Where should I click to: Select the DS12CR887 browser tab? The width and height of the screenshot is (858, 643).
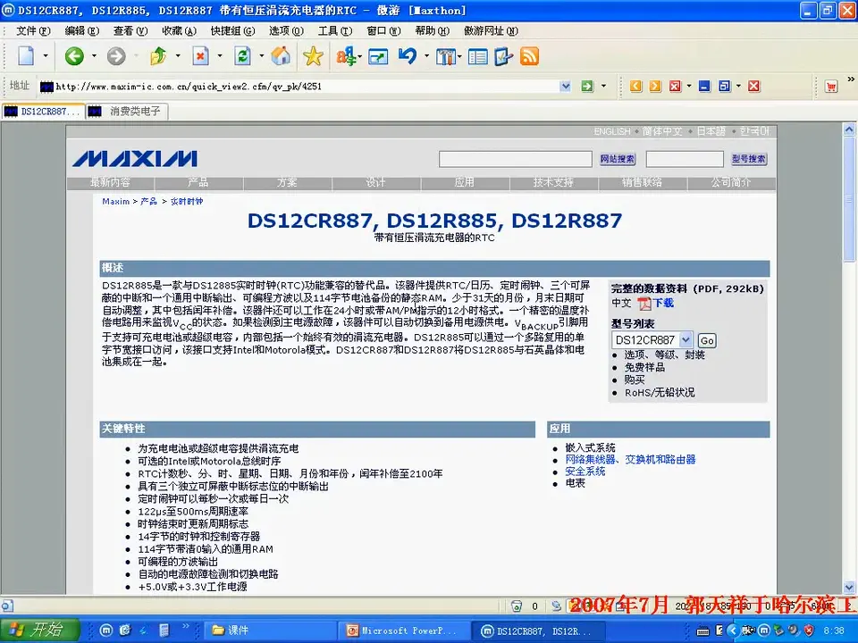click(43, 112)
